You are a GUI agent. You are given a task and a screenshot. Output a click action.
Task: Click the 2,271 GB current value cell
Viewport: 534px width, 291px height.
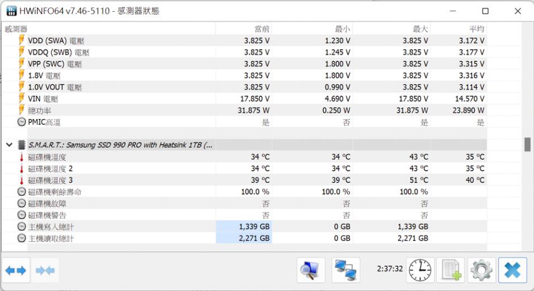point(244,238)
